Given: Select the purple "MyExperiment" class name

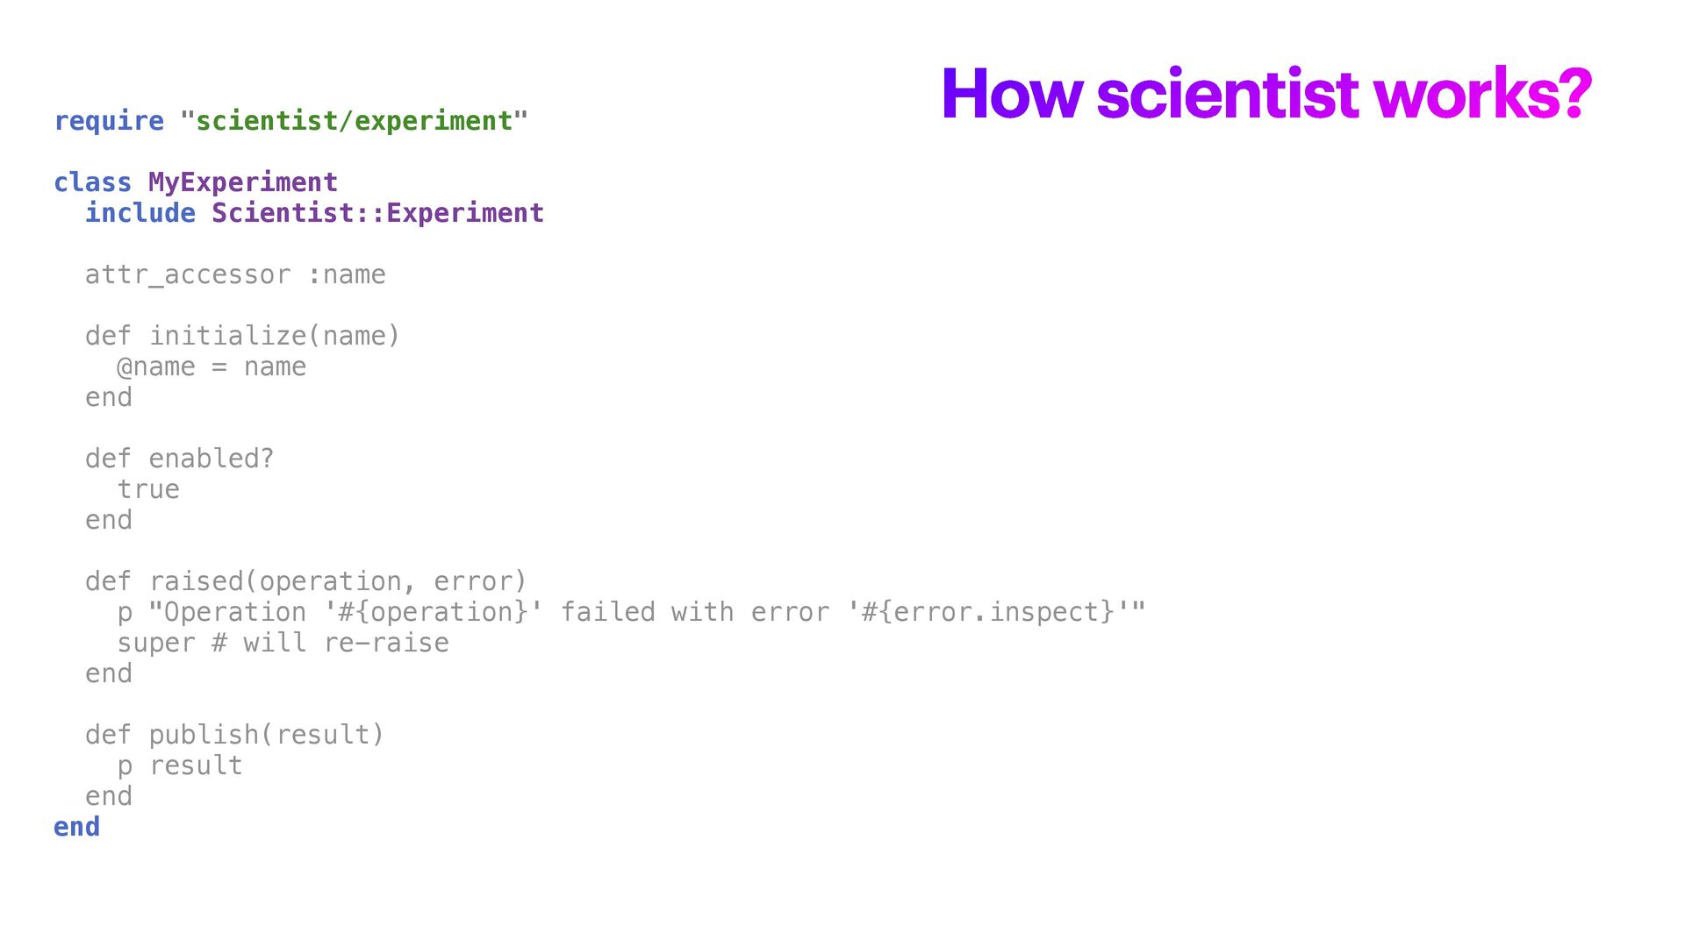Looking at the screenshot, I should (x=243, y=182).
